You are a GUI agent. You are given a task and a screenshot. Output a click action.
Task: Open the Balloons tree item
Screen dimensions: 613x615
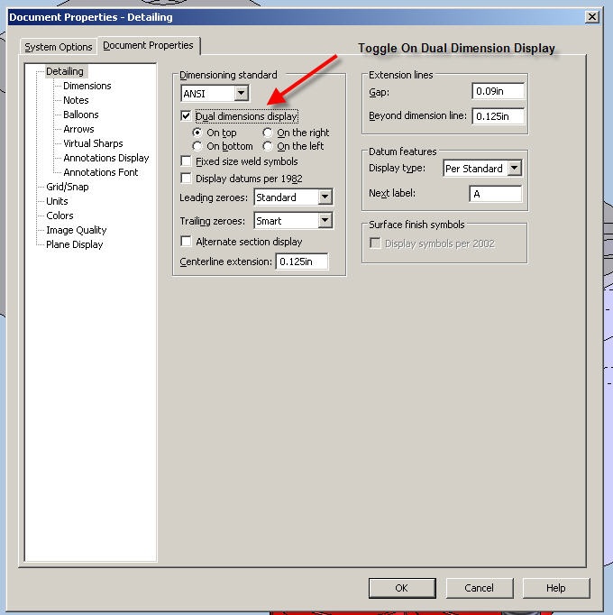point(81,115)
